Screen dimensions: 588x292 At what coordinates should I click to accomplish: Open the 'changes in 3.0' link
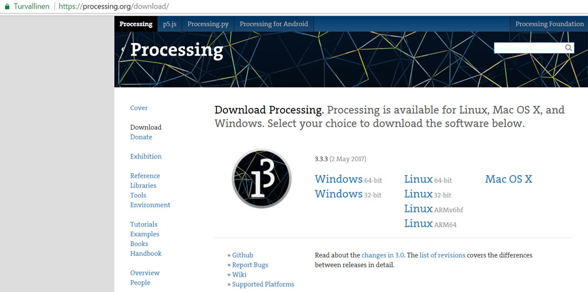click(x=383, y=255)
